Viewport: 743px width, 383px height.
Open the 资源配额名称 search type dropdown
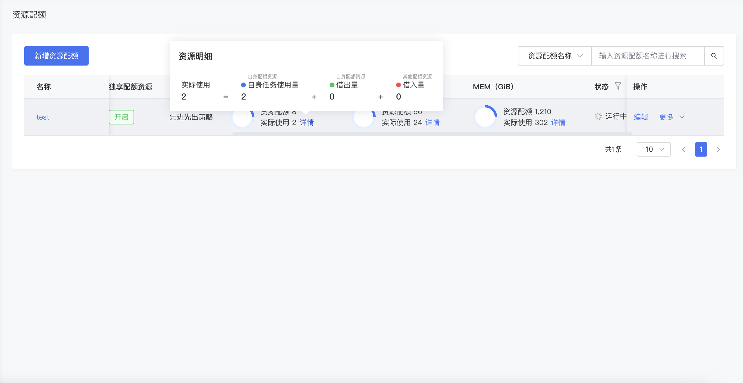[x=555, y=56]
